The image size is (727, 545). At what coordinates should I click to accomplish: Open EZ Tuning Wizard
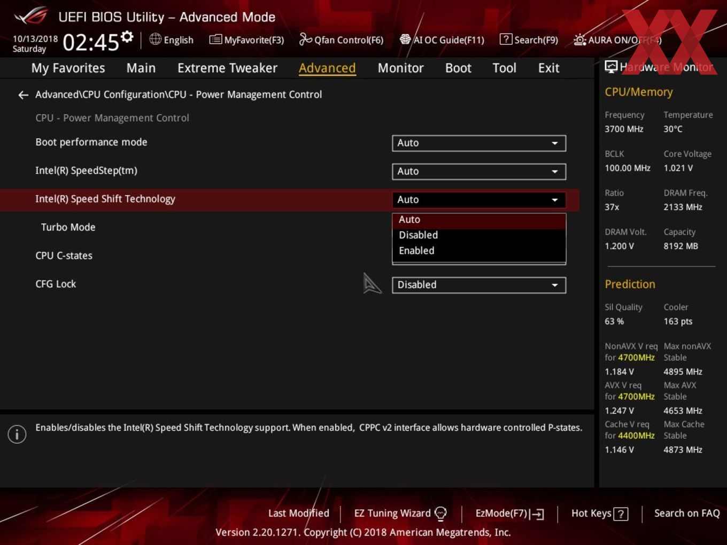[x=400, y=513]
